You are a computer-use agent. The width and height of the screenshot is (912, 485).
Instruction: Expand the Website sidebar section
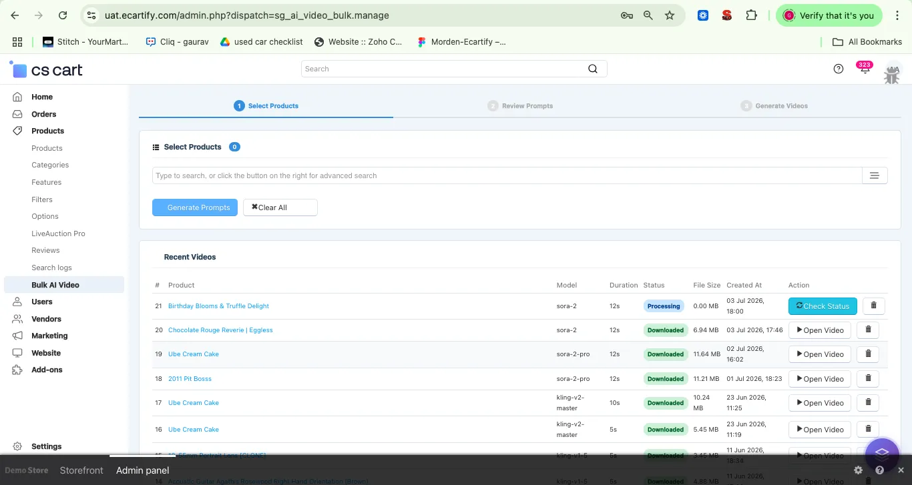tap(46, 353)
